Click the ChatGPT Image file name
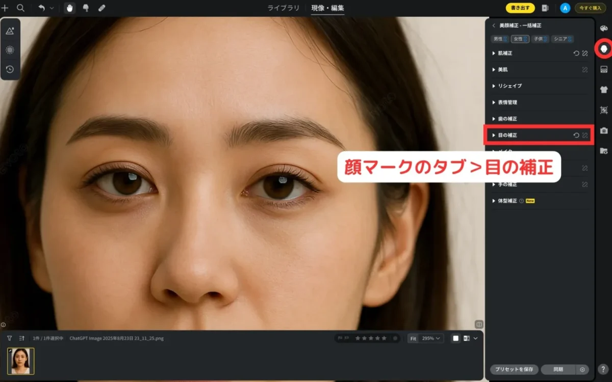This screenshot has height=382, width=612. coord(116,338)
